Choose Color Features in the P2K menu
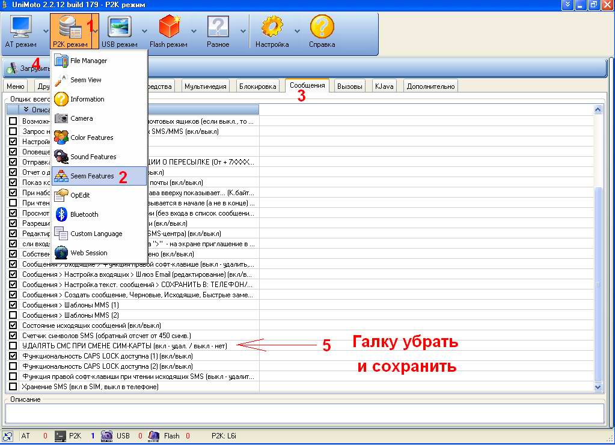Viewport: 615px width, 445px height. tap(100, 138)
